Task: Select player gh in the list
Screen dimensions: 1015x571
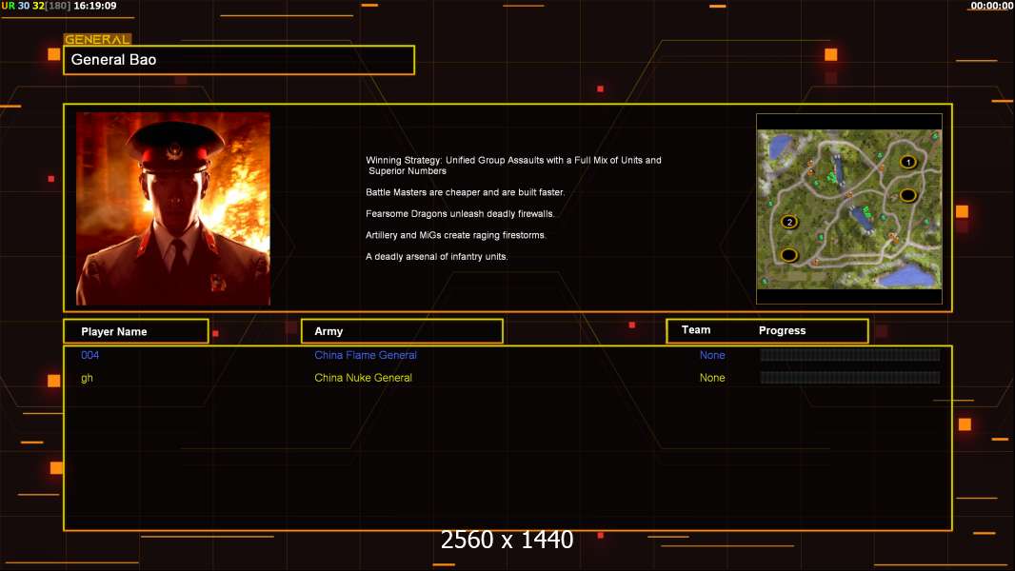Action: (87, 378)
